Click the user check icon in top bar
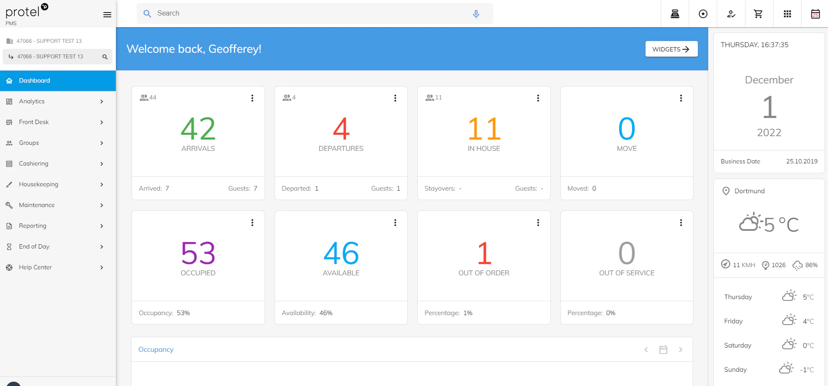The height and width of the screenshot is (386, 828). 731,14
